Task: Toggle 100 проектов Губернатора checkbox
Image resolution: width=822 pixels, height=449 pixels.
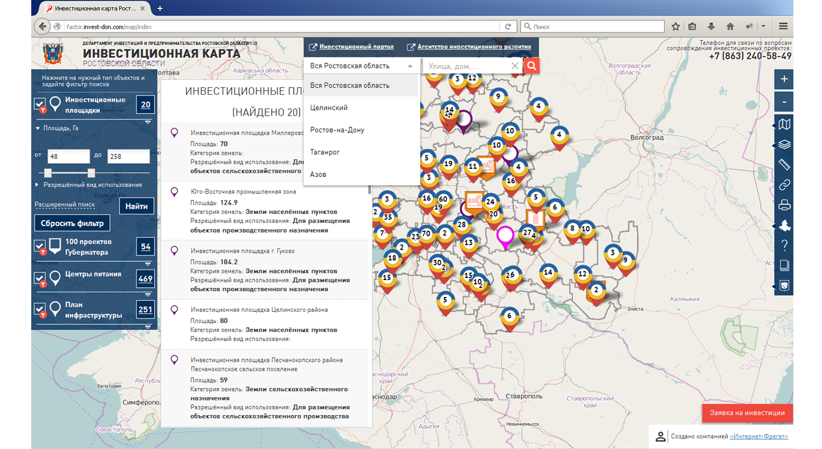Action: click(40, 246)
